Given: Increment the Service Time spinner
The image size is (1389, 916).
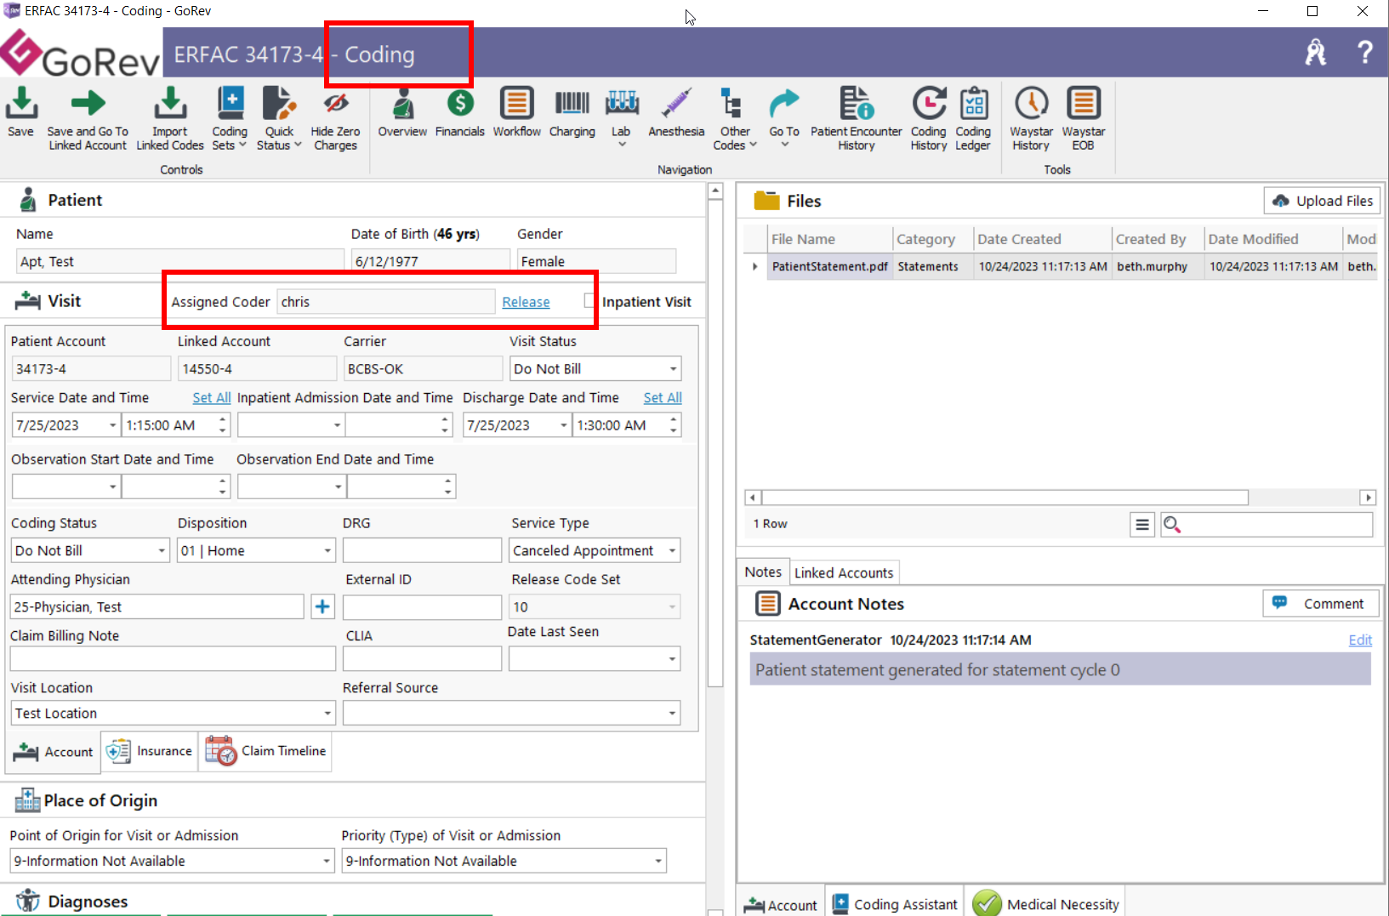Looking at the screenshot, I should point(223,419).
